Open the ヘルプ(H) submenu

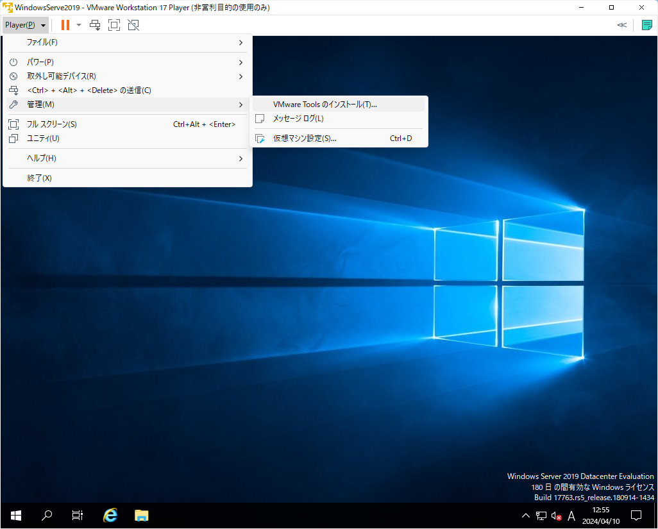pos(128,158)
